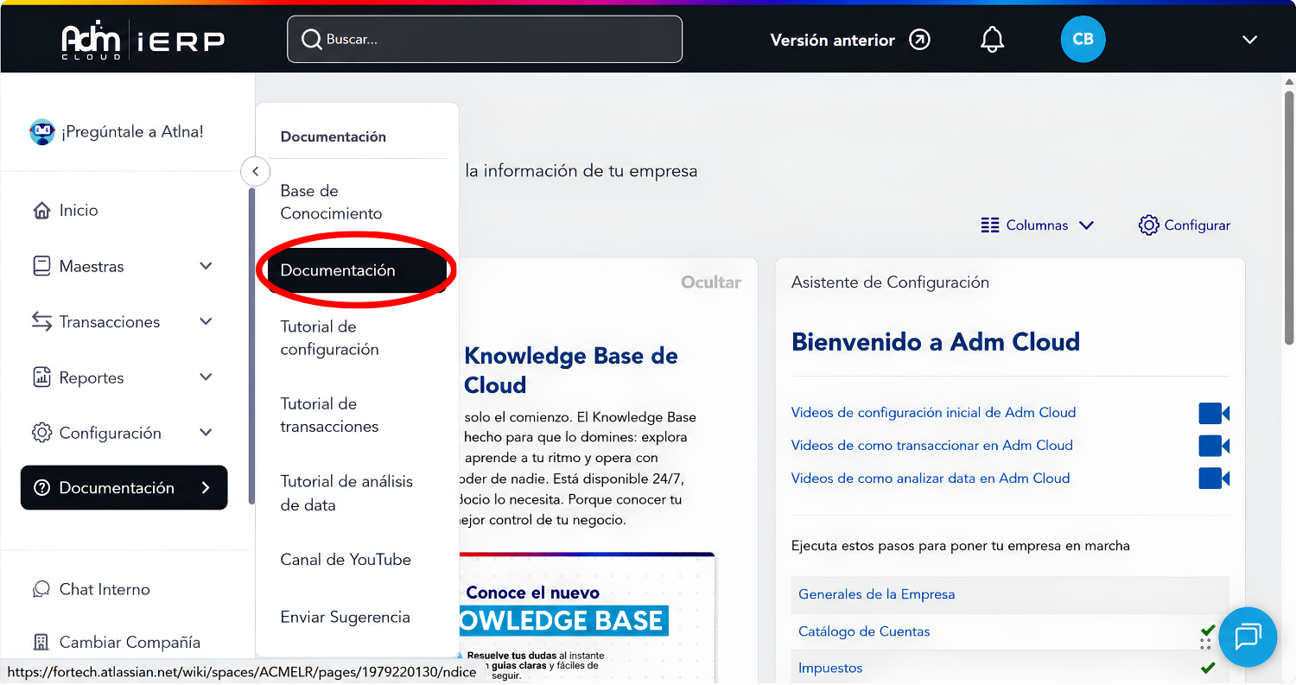Click the Documentación question mark icon
Viewport: 1296px width, 685px height.
coord(41,488)
